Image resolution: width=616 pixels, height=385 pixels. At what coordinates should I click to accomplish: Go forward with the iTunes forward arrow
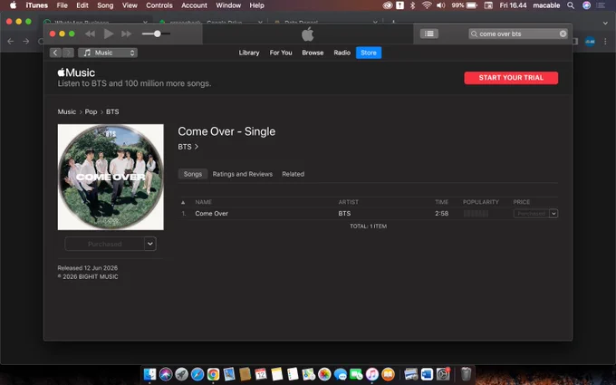pos(68,53)
